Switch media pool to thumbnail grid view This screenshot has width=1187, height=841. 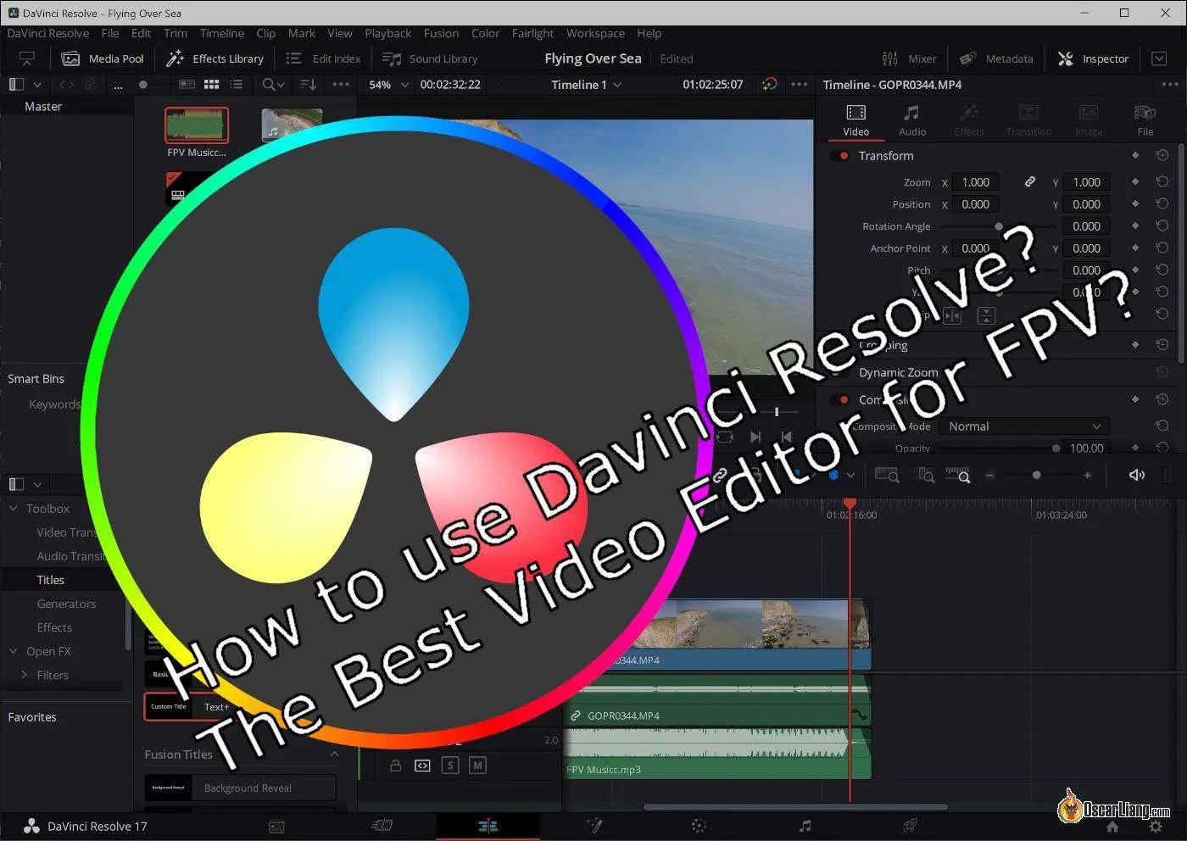pyautogui.click(x=212, y=85)
